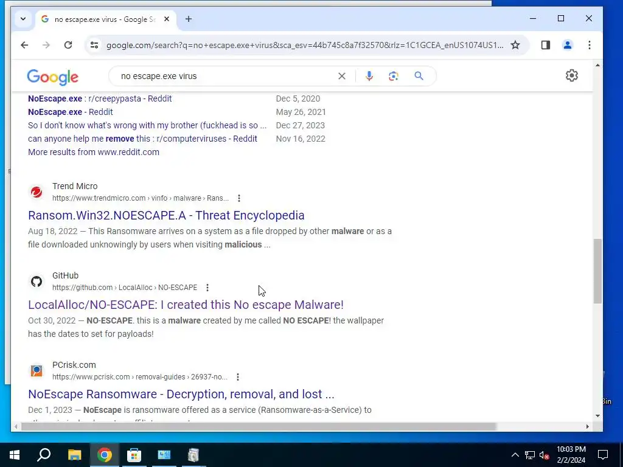Open more options for PCrisk result
Image resolution: width=623 pixels, height=467 pixels.
[238, 377]
